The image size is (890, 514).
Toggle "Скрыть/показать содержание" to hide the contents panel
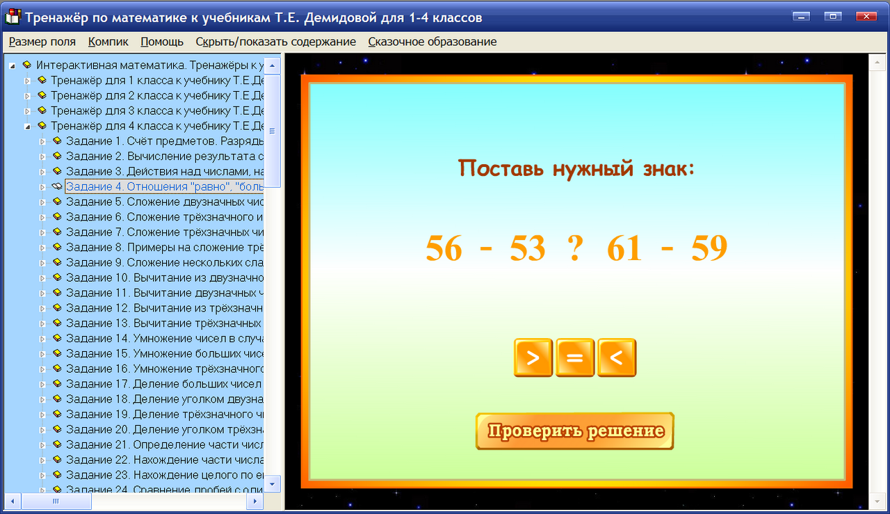pos(277,42)
